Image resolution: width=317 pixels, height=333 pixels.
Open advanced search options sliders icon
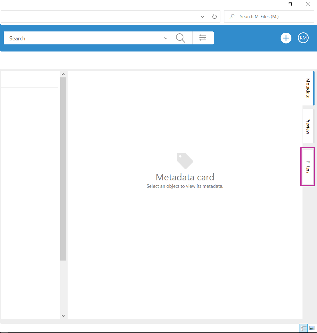coord(203,38)
